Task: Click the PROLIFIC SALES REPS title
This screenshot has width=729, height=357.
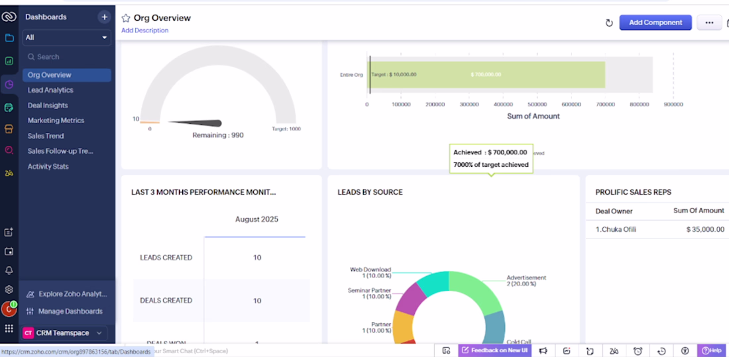Action: [x=633, y=192]
